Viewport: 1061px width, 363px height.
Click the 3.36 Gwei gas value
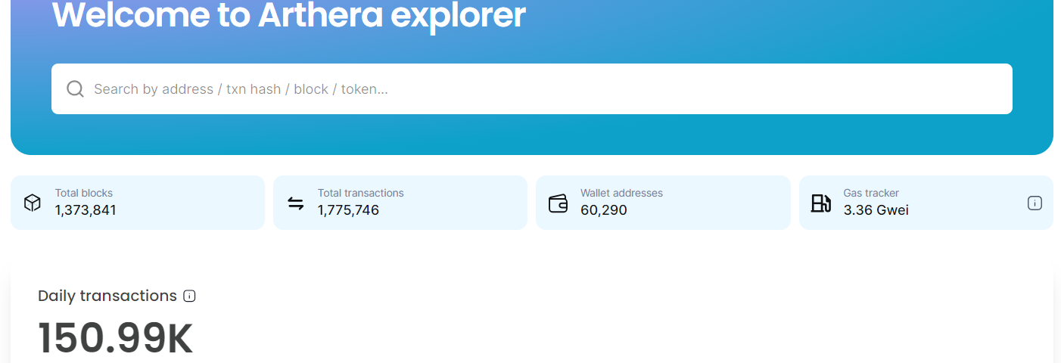coord(876,210)
